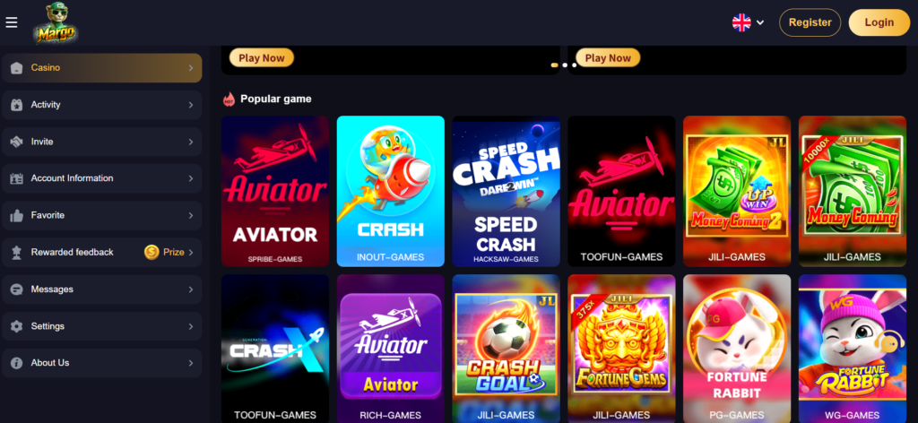Viewport: 918px width, 423px height.
Task: Open the Messages sidebar item
Action: [102, 289]
